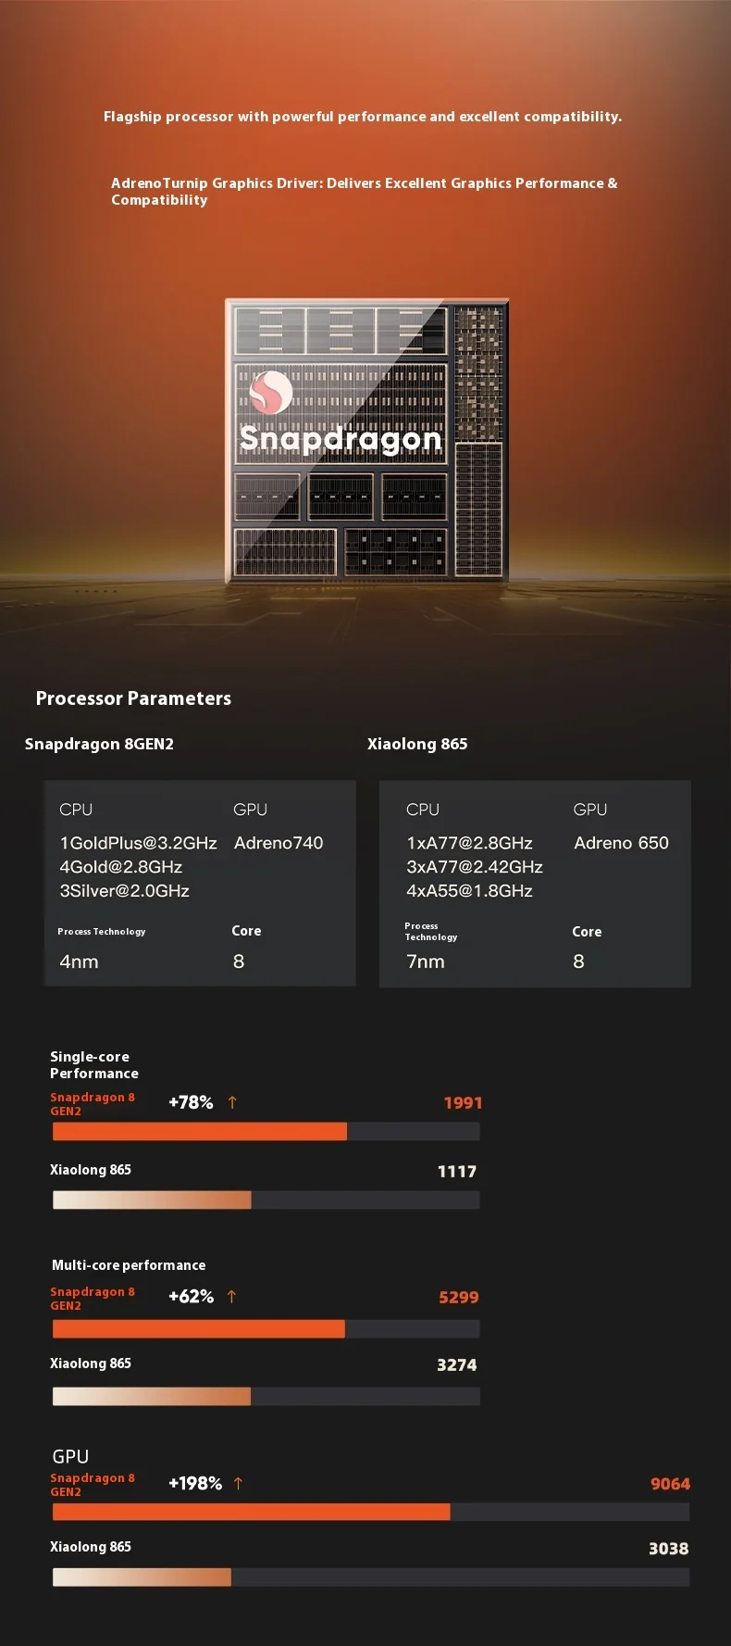Click the 7nm process technology value

426,961
